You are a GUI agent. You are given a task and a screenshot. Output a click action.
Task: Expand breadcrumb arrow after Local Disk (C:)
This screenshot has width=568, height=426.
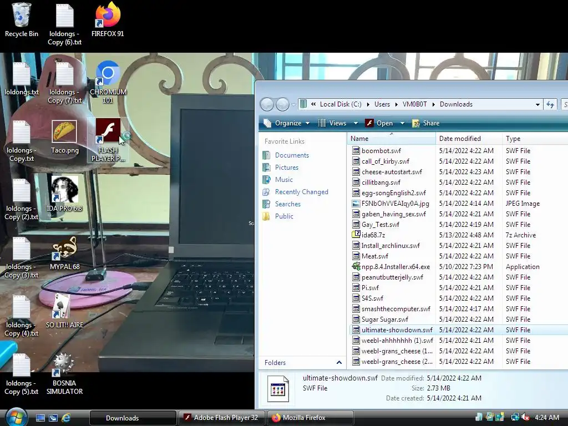pyautogui.click(x=368, y=104)
